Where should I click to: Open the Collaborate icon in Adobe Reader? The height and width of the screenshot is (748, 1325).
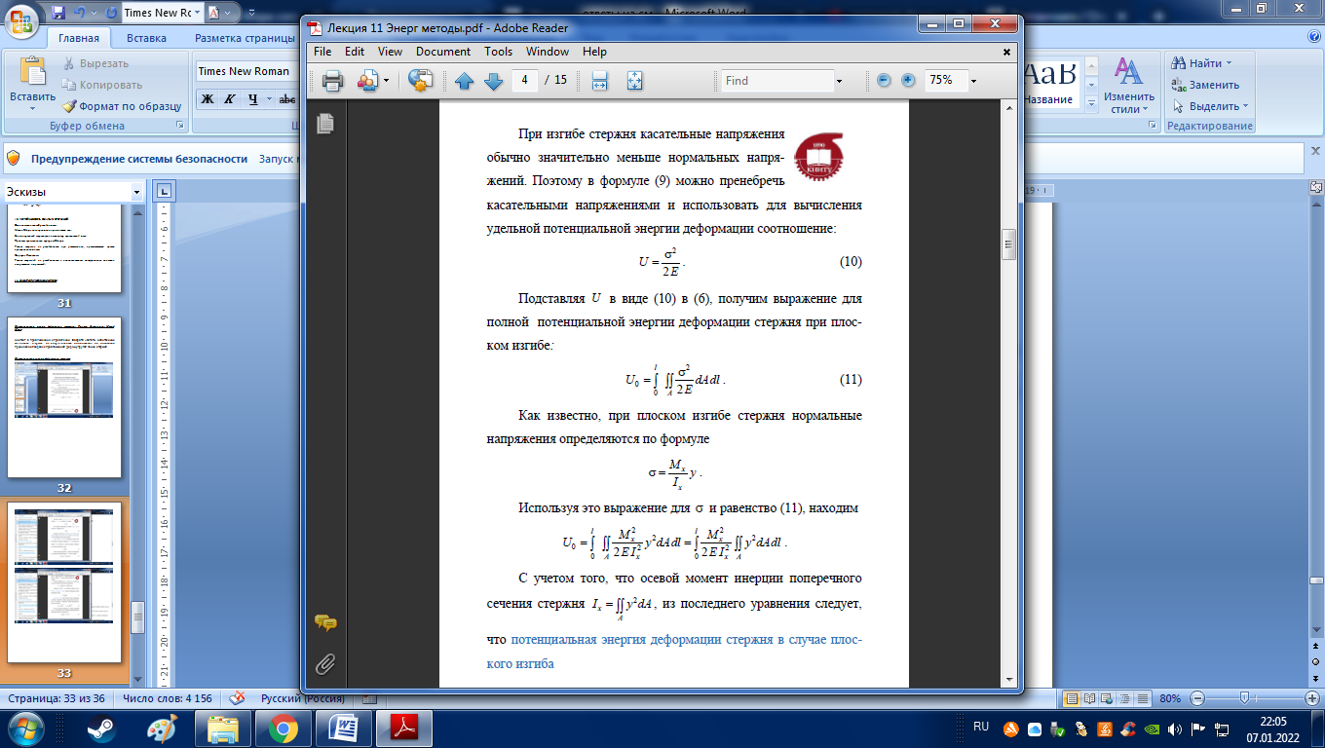pyautogui.click(x=367, y=81)
